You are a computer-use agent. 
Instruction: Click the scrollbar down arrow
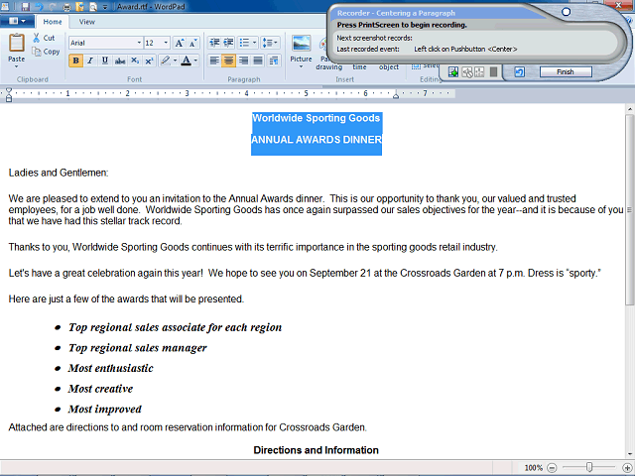(629, 454)
